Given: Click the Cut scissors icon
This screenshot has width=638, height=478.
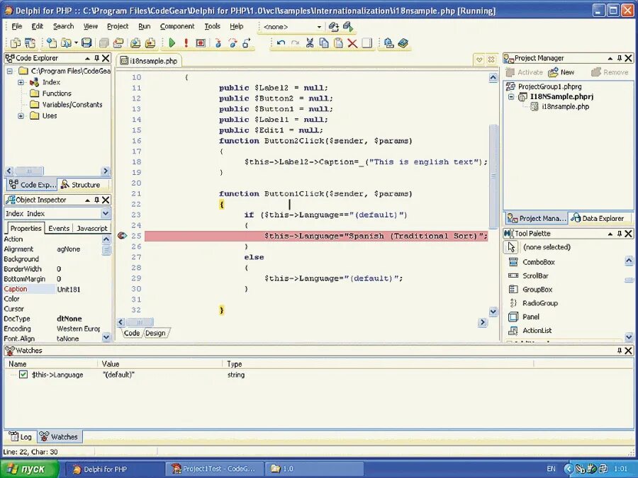Looking at the screenshot, I should 310,42.
